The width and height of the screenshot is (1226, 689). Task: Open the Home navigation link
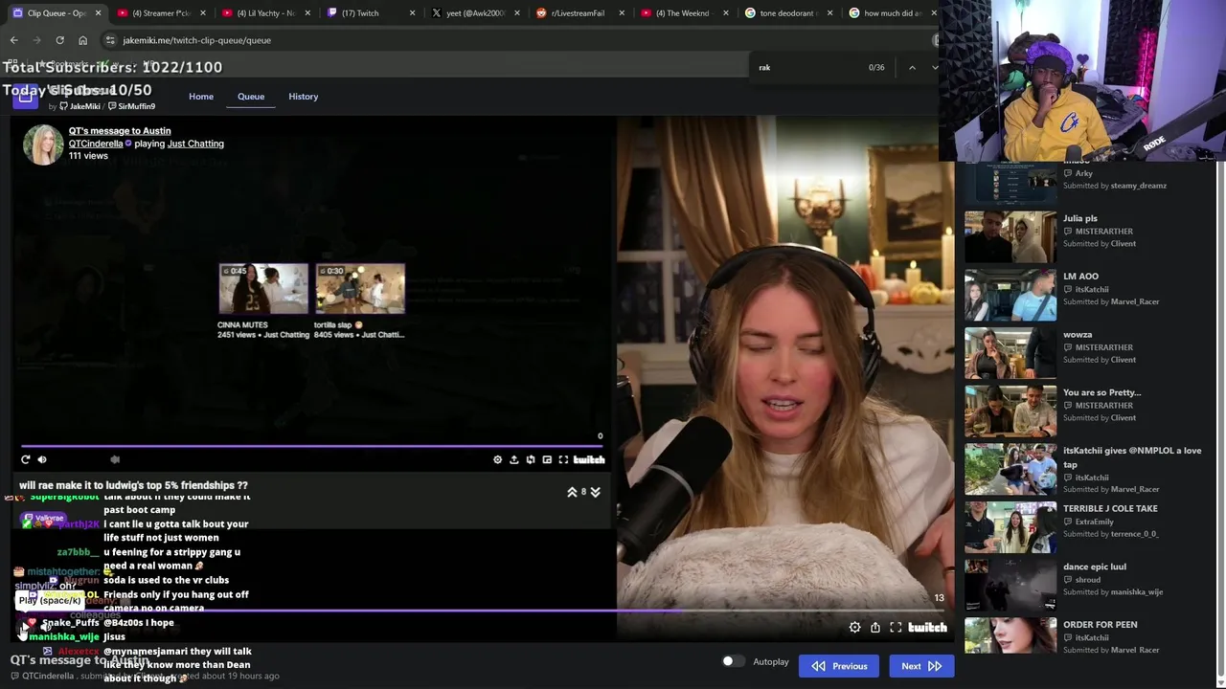(x=201, y=96)
